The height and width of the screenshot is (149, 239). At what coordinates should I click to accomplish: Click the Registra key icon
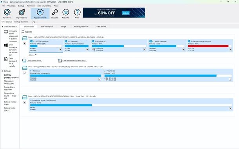(55, 12)
